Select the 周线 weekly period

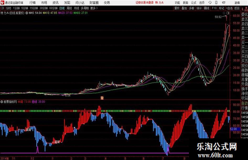pyautogui.click(x=69, y=8)
